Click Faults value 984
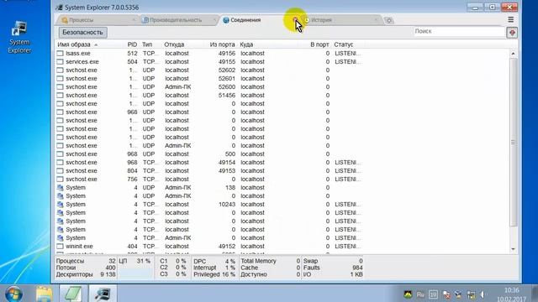The height and width of the screenshot is (302, 538). (357, 268)
